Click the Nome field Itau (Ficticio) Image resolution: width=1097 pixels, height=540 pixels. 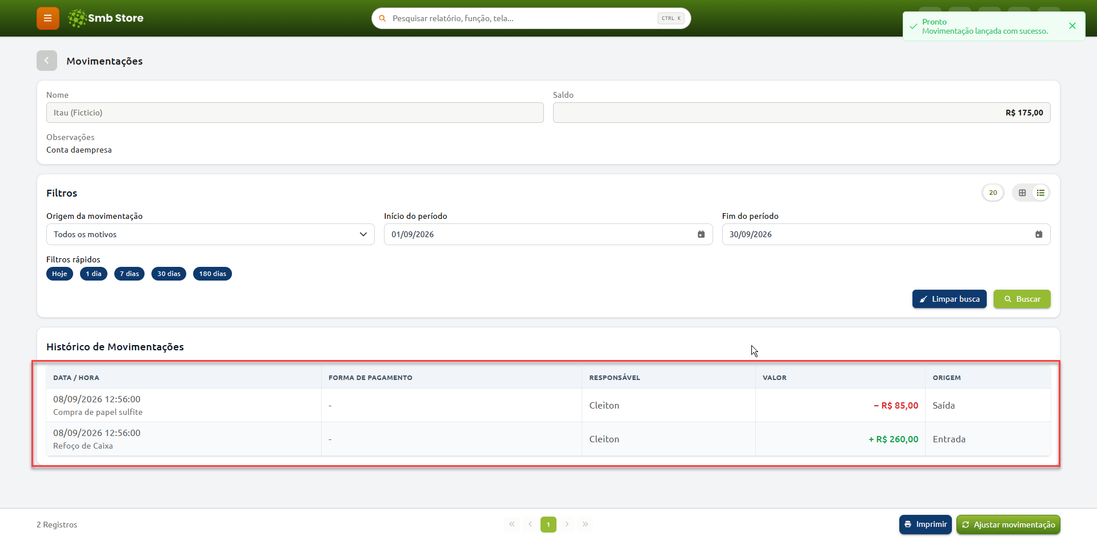295,113
